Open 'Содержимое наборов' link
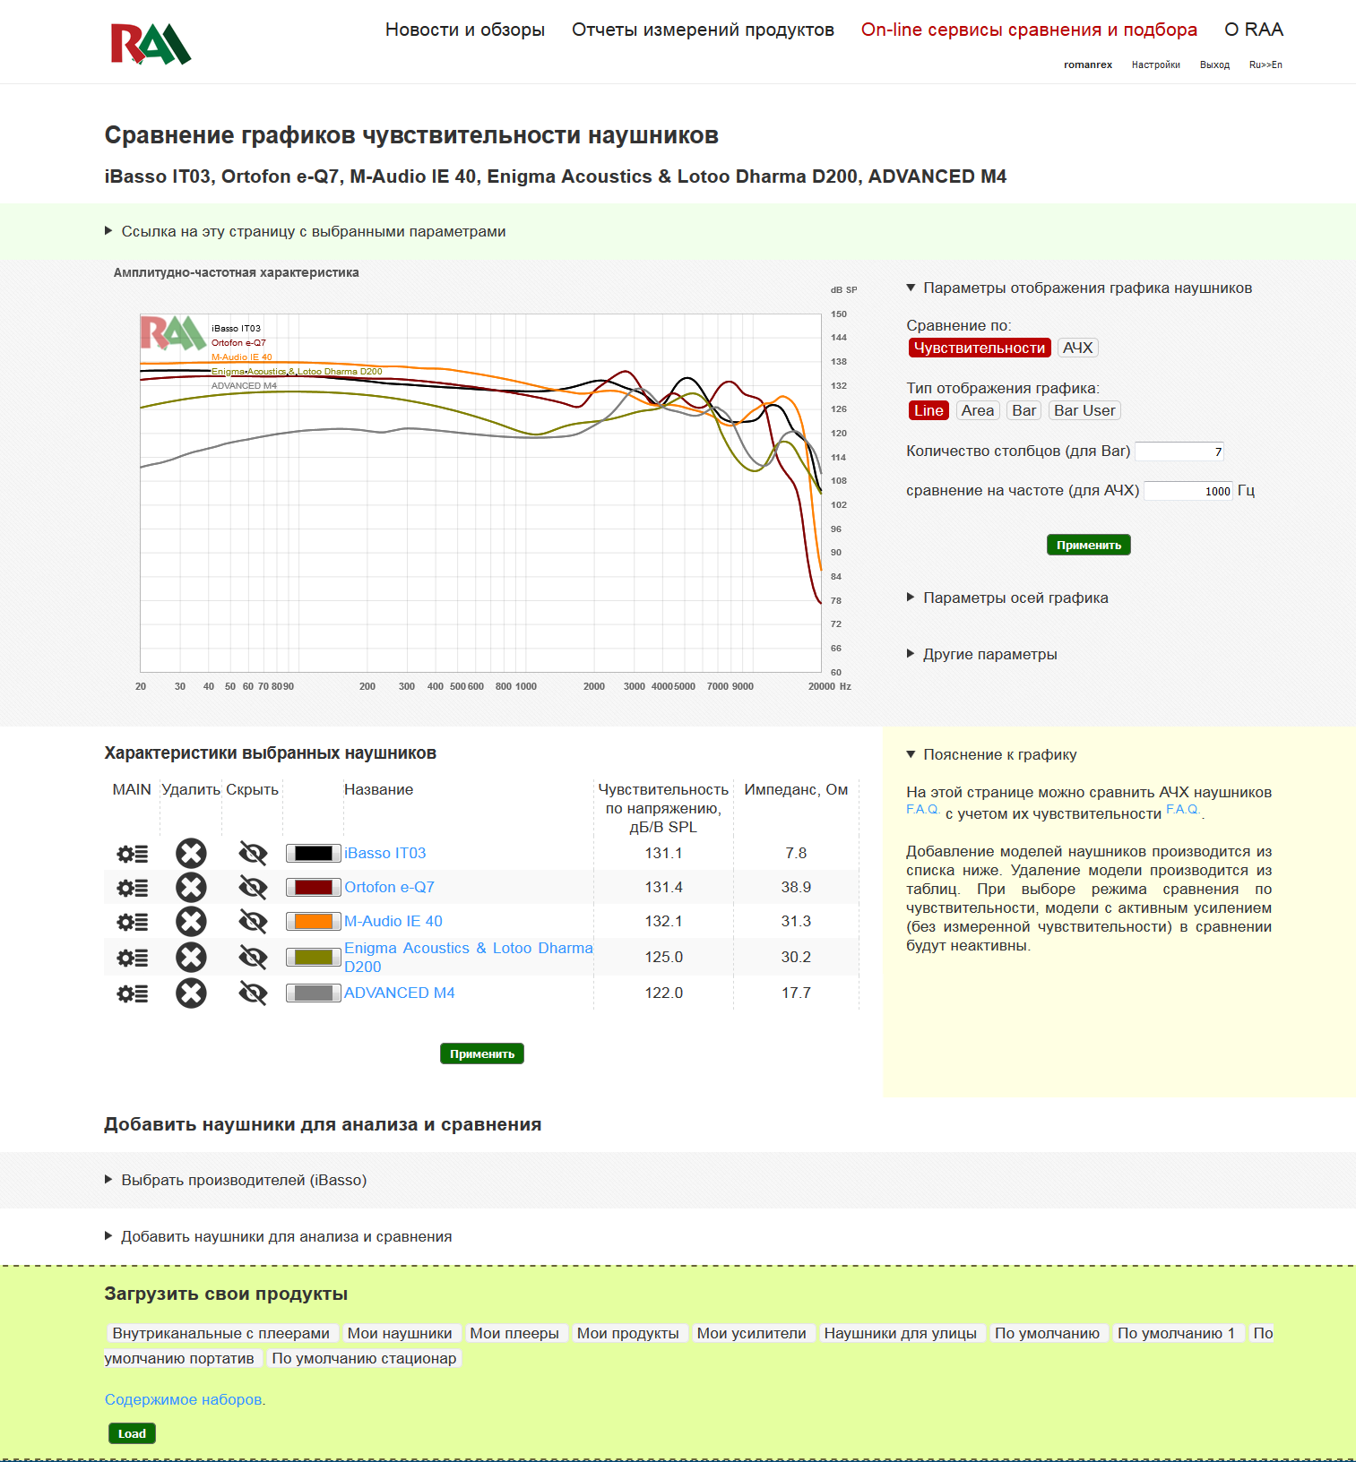The image size is (1356, 1462). 184,1399
